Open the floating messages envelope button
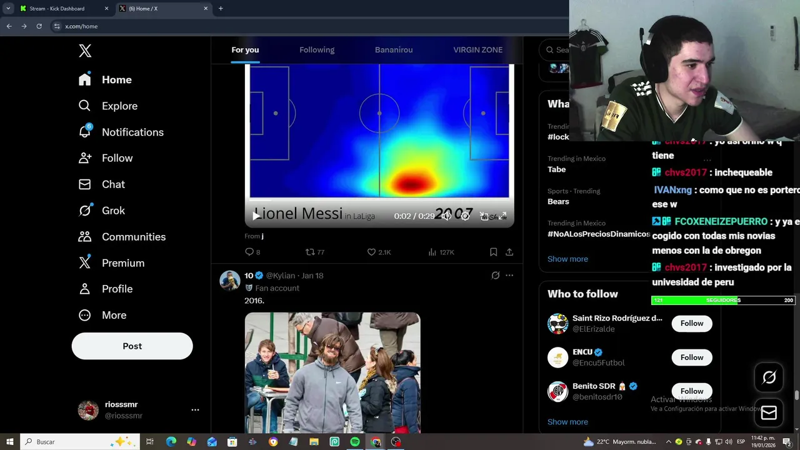The width and height of the screenshot is (800, 450). (x=769, y=413)
